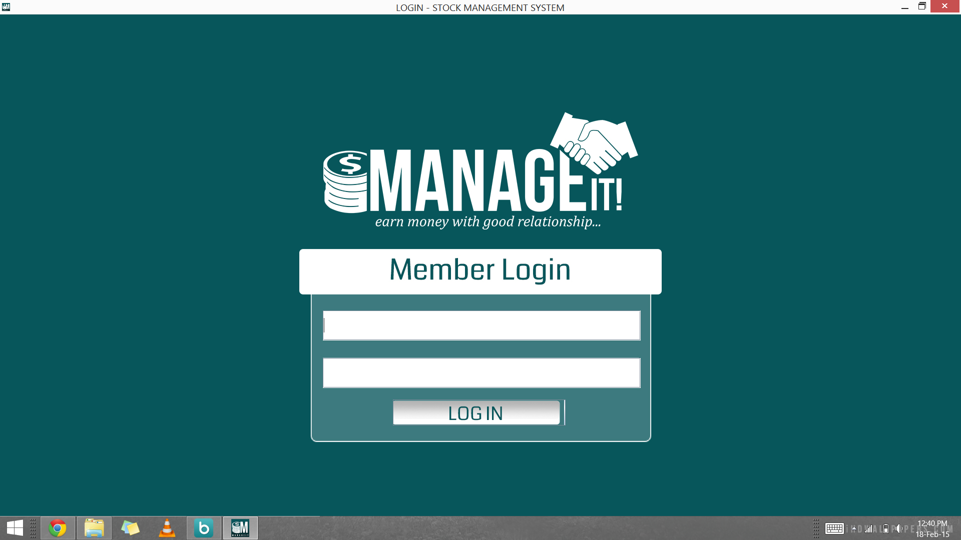This screenshot has width=961, height=540.
Task: Open the volume speaker tray icon
Action: tap(899, 528)
